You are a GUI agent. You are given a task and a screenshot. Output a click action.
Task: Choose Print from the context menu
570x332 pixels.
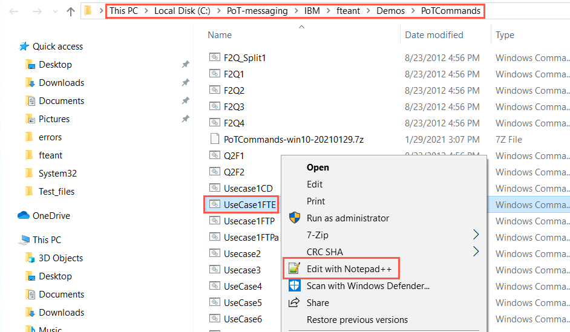click(316, 201)
